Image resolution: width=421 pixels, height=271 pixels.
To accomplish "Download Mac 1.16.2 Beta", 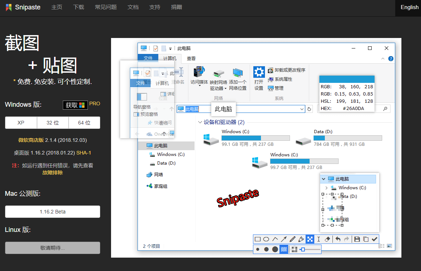I will [x=53, y=212].
